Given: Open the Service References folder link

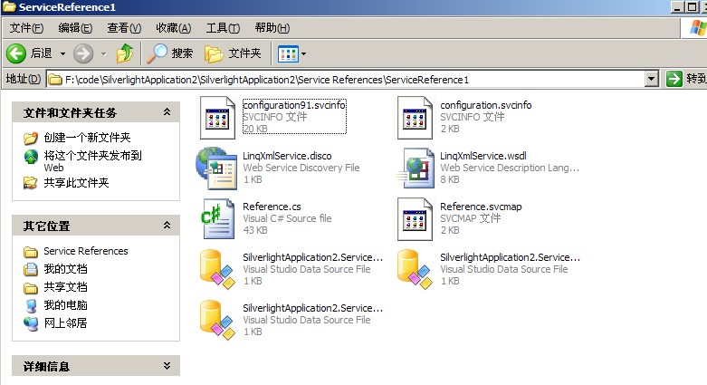Looking at the screenshot, I should [86, 251].
